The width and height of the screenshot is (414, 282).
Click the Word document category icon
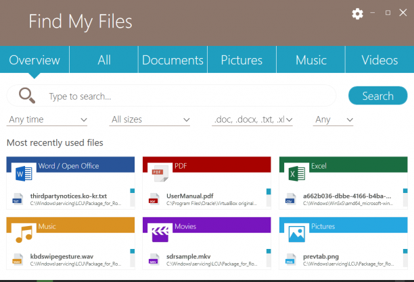(x=24, y=174)
